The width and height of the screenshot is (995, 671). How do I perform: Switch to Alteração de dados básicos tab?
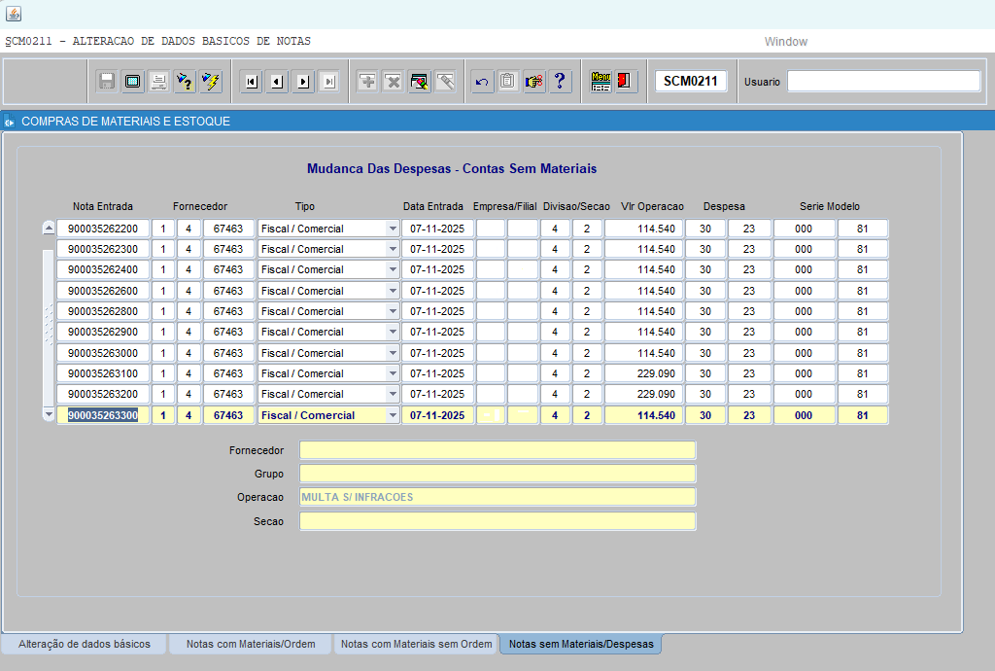[x=85, y=644]
